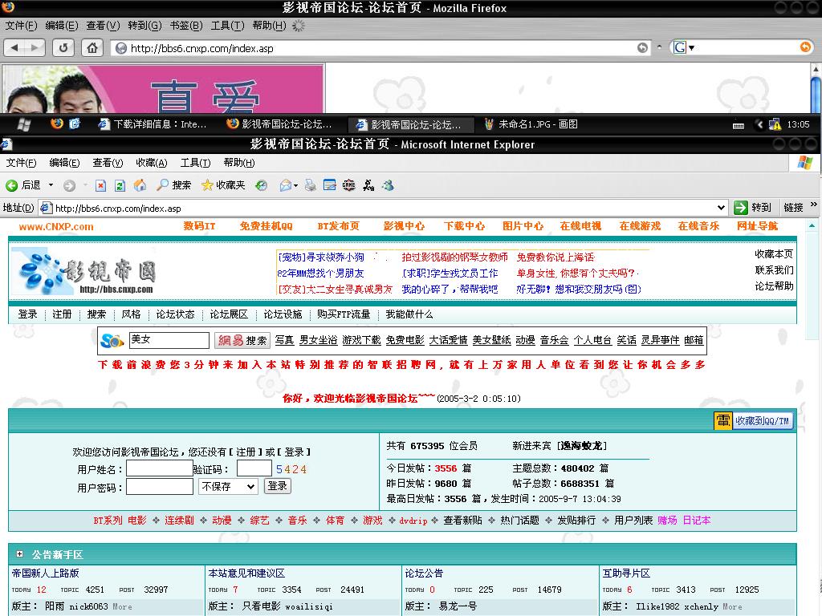
Task: Click IE Forward button
Action: click(x=69, y=185)
